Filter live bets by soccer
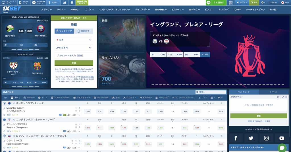This screenshot has width=291, height=152. [x=29, y=98]
